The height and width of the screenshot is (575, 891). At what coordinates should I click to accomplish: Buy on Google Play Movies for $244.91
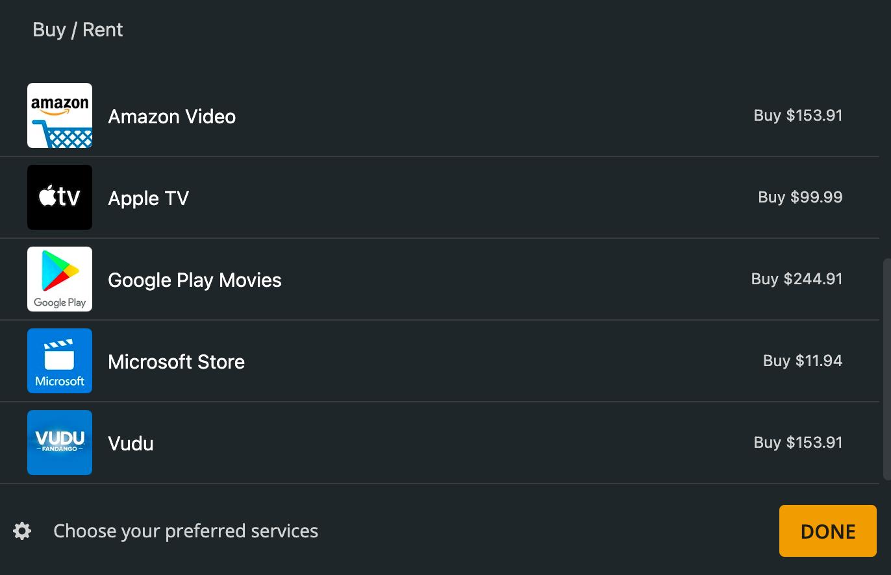coord(797,279)
